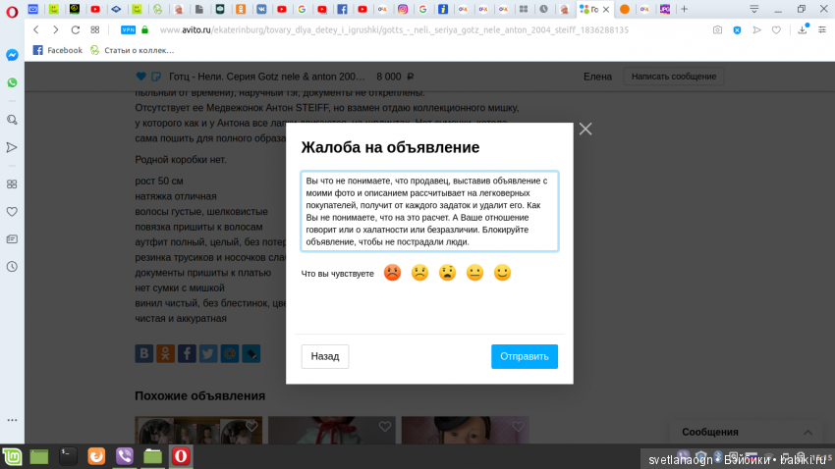Screen dimensions: 835x469
Task: Open WhatsApp in the Opera sidebar
Action: tap(12, 83)
